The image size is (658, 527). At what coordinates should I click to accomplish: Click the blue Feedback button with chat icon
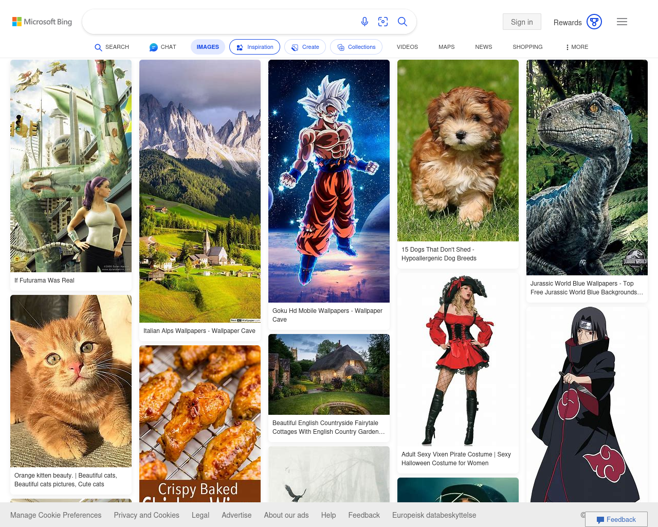616,519
